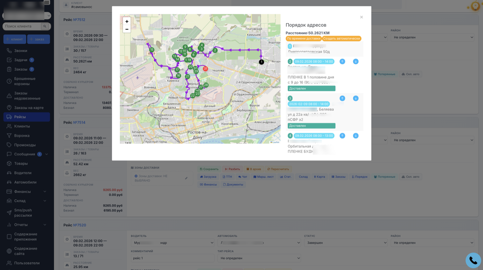Zoom out on the route map
The width and height of the screenshot is (483, 270).
127,29
